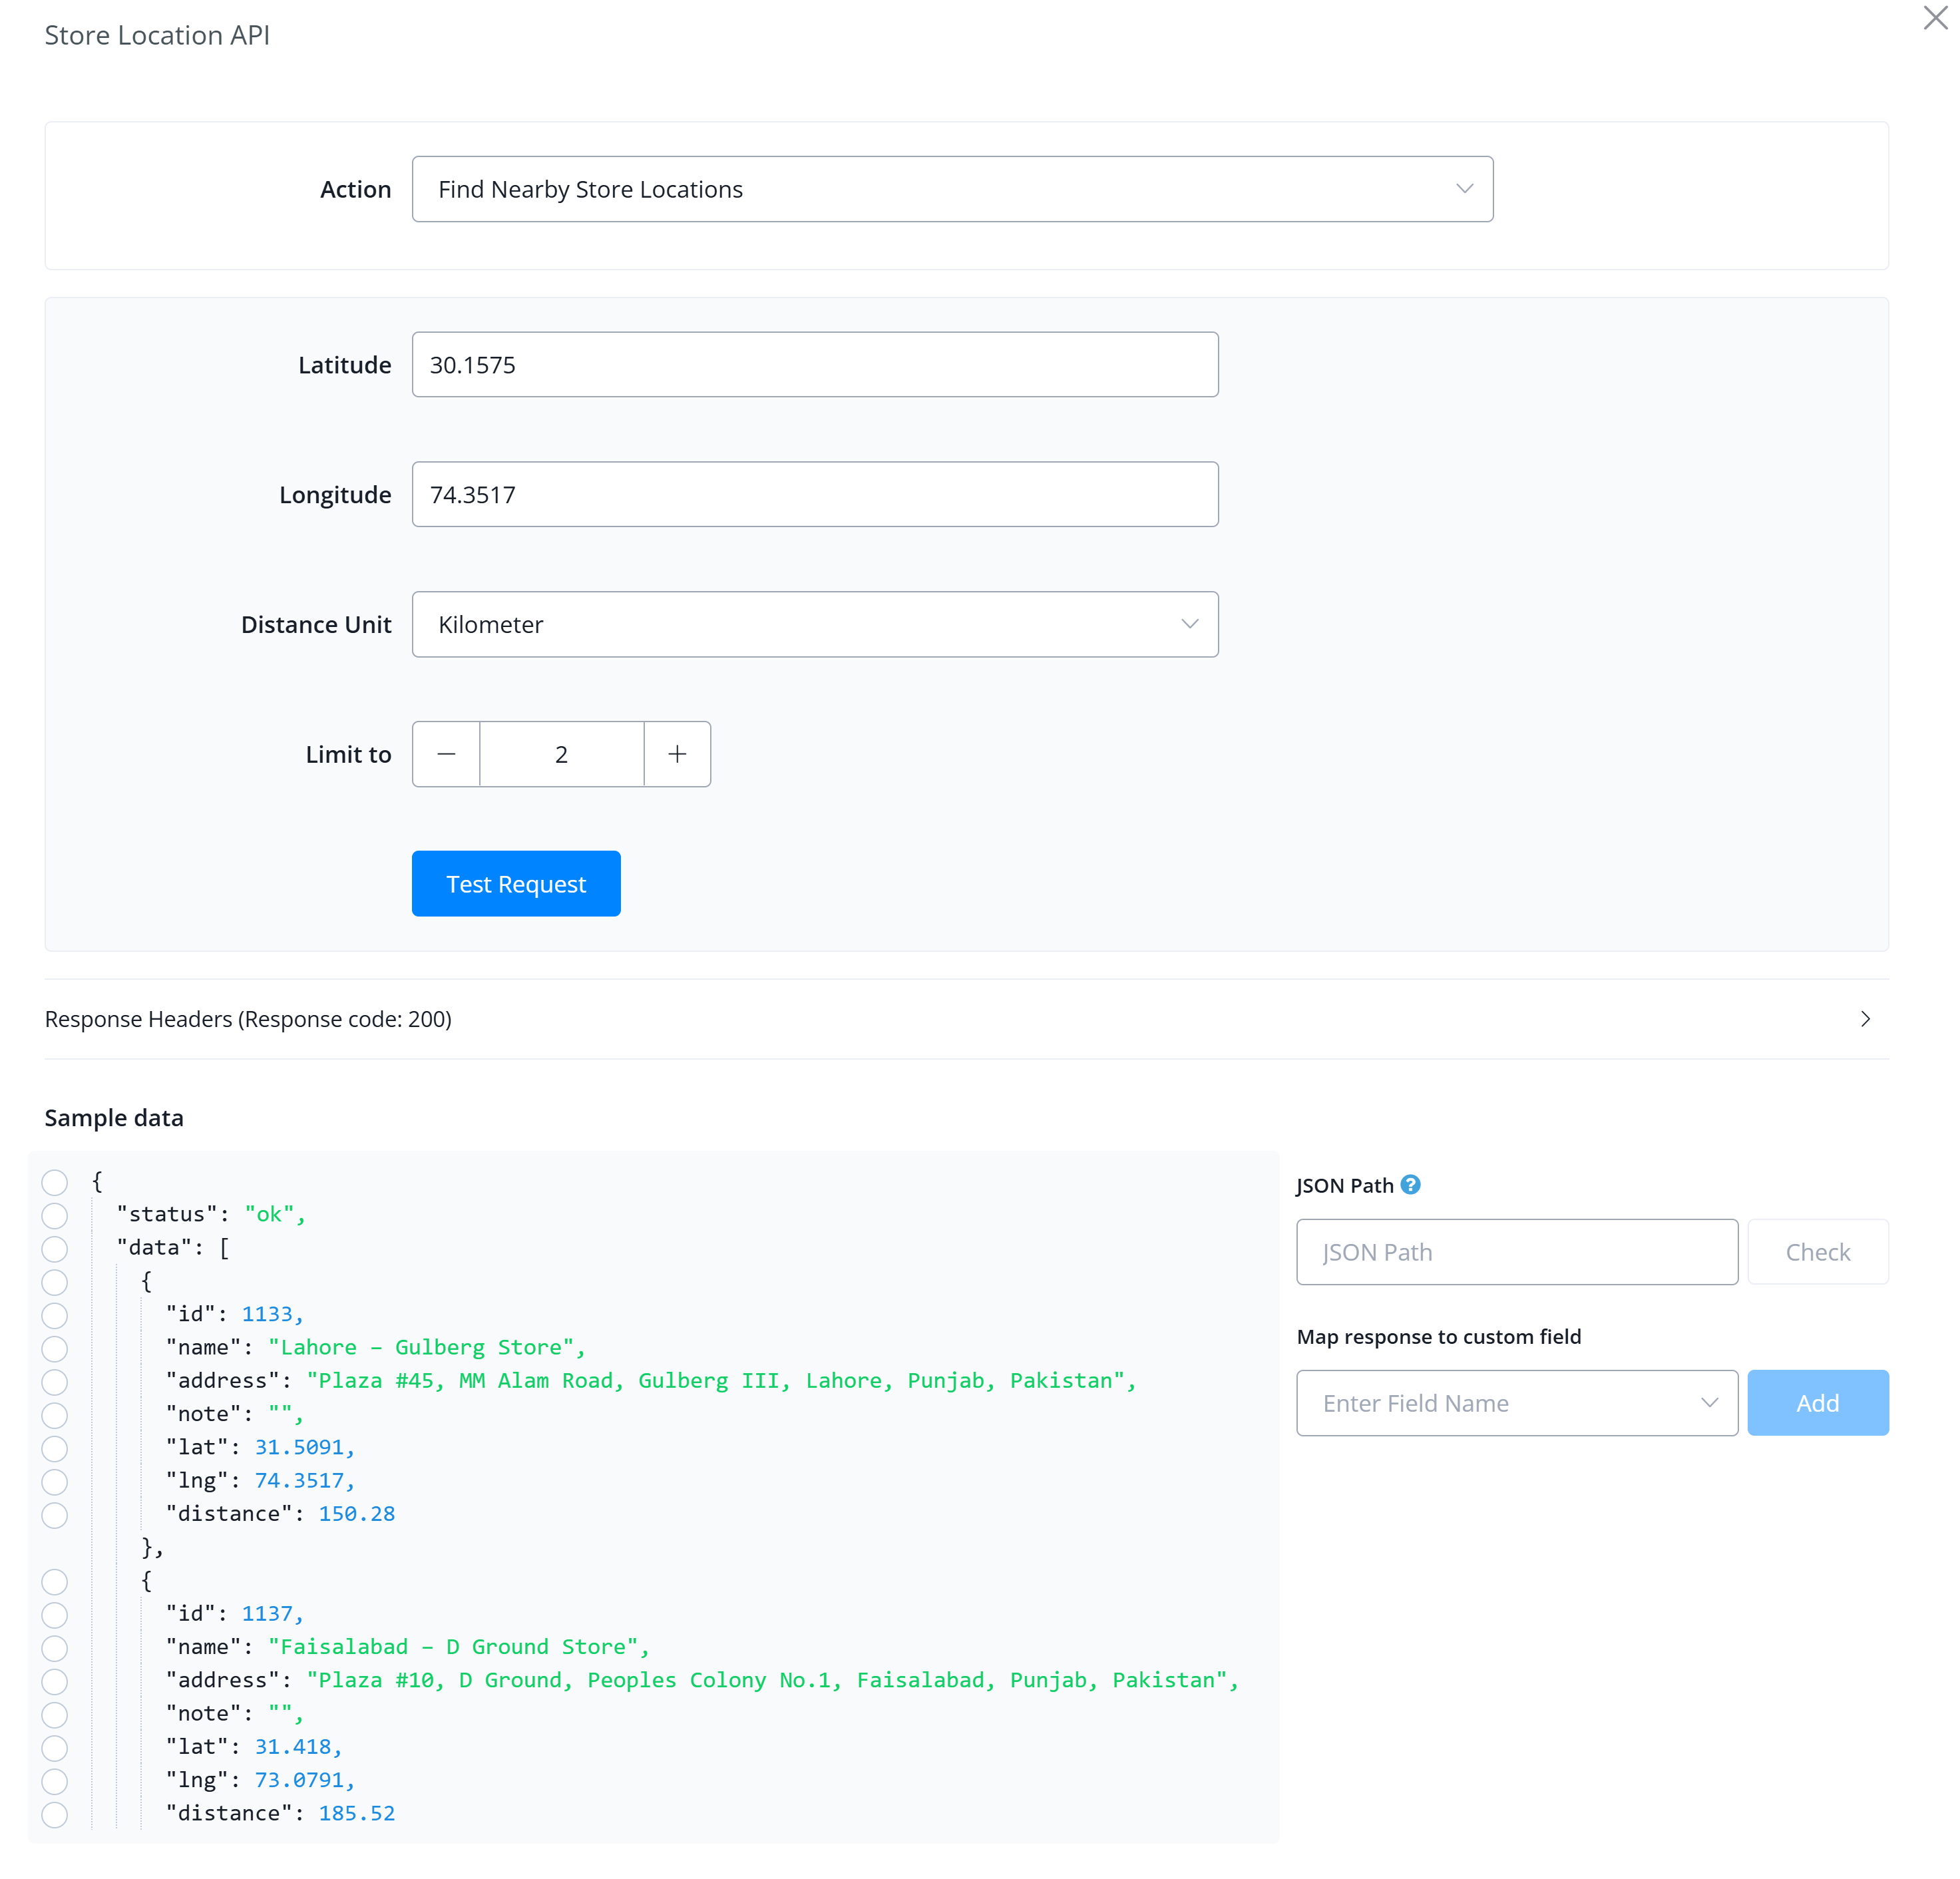Expand Response Headers chevron arrow
Screen dimensions: 1960x1879
pyautogui.click(x=1865, y=1018)
